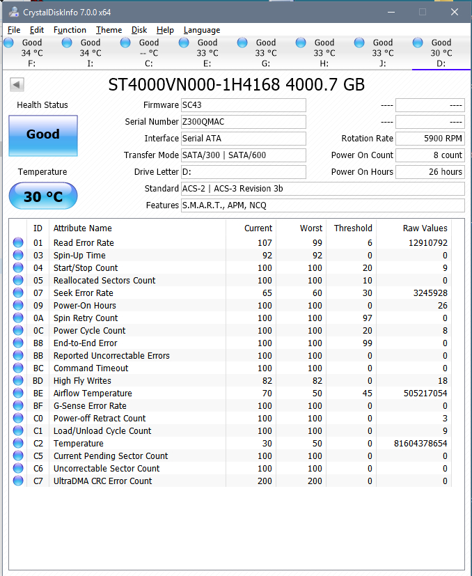This screenshot has width=472, height=576.
Task: Click the Raw Values column header
Action: (x=425, y=228)
